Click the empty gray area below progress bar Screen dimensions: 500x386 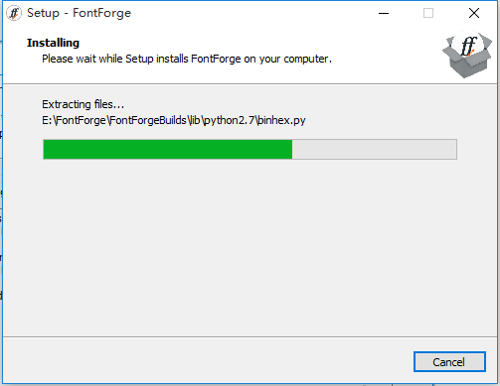point(250,248)
